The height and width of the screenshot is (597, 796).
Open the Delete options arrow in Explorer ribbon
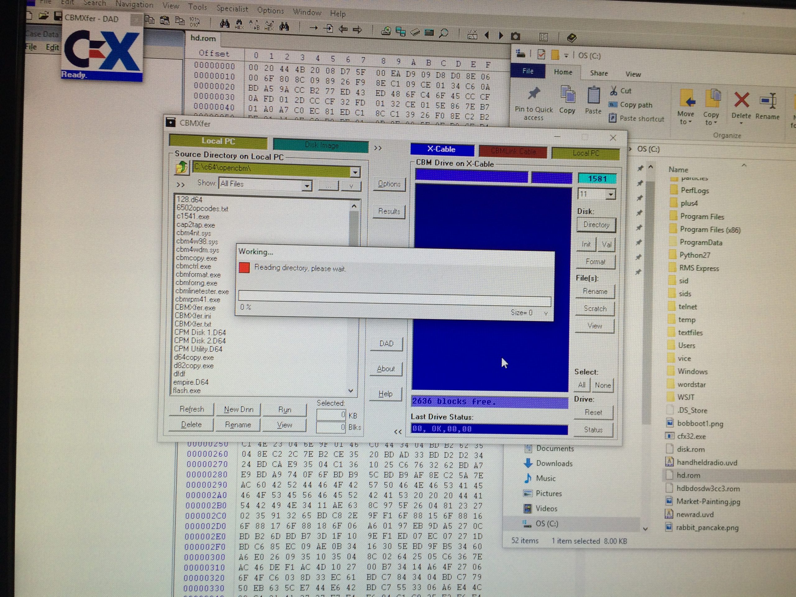click(741, 123)
